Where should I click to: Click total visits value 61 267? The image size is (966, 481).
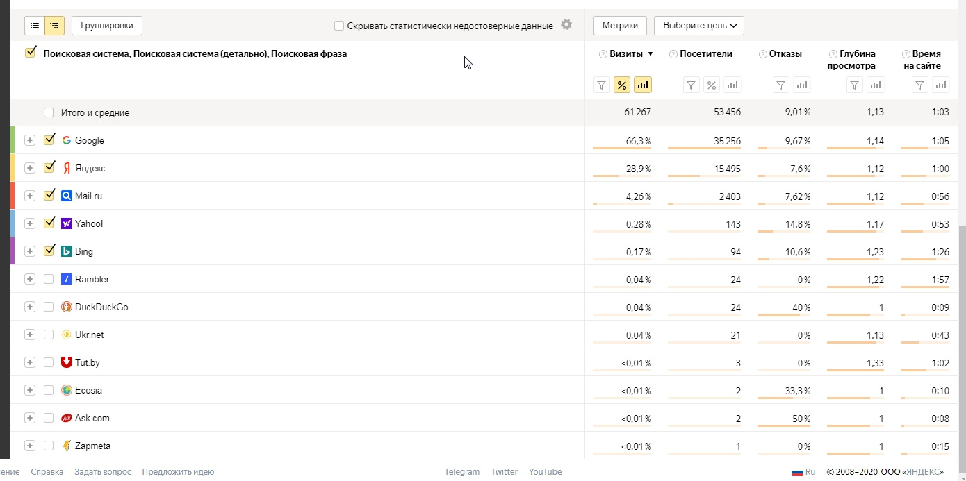pos(638,112)
